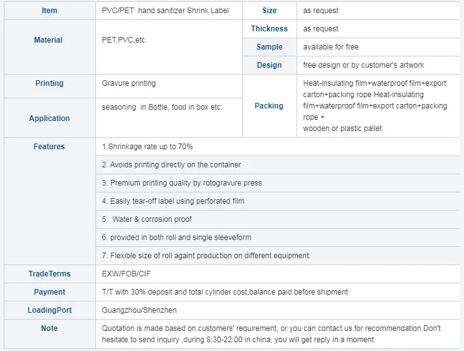This screenshot has height=351, width=464.
Task: Select the Application label cell
Action: point(49,118)
